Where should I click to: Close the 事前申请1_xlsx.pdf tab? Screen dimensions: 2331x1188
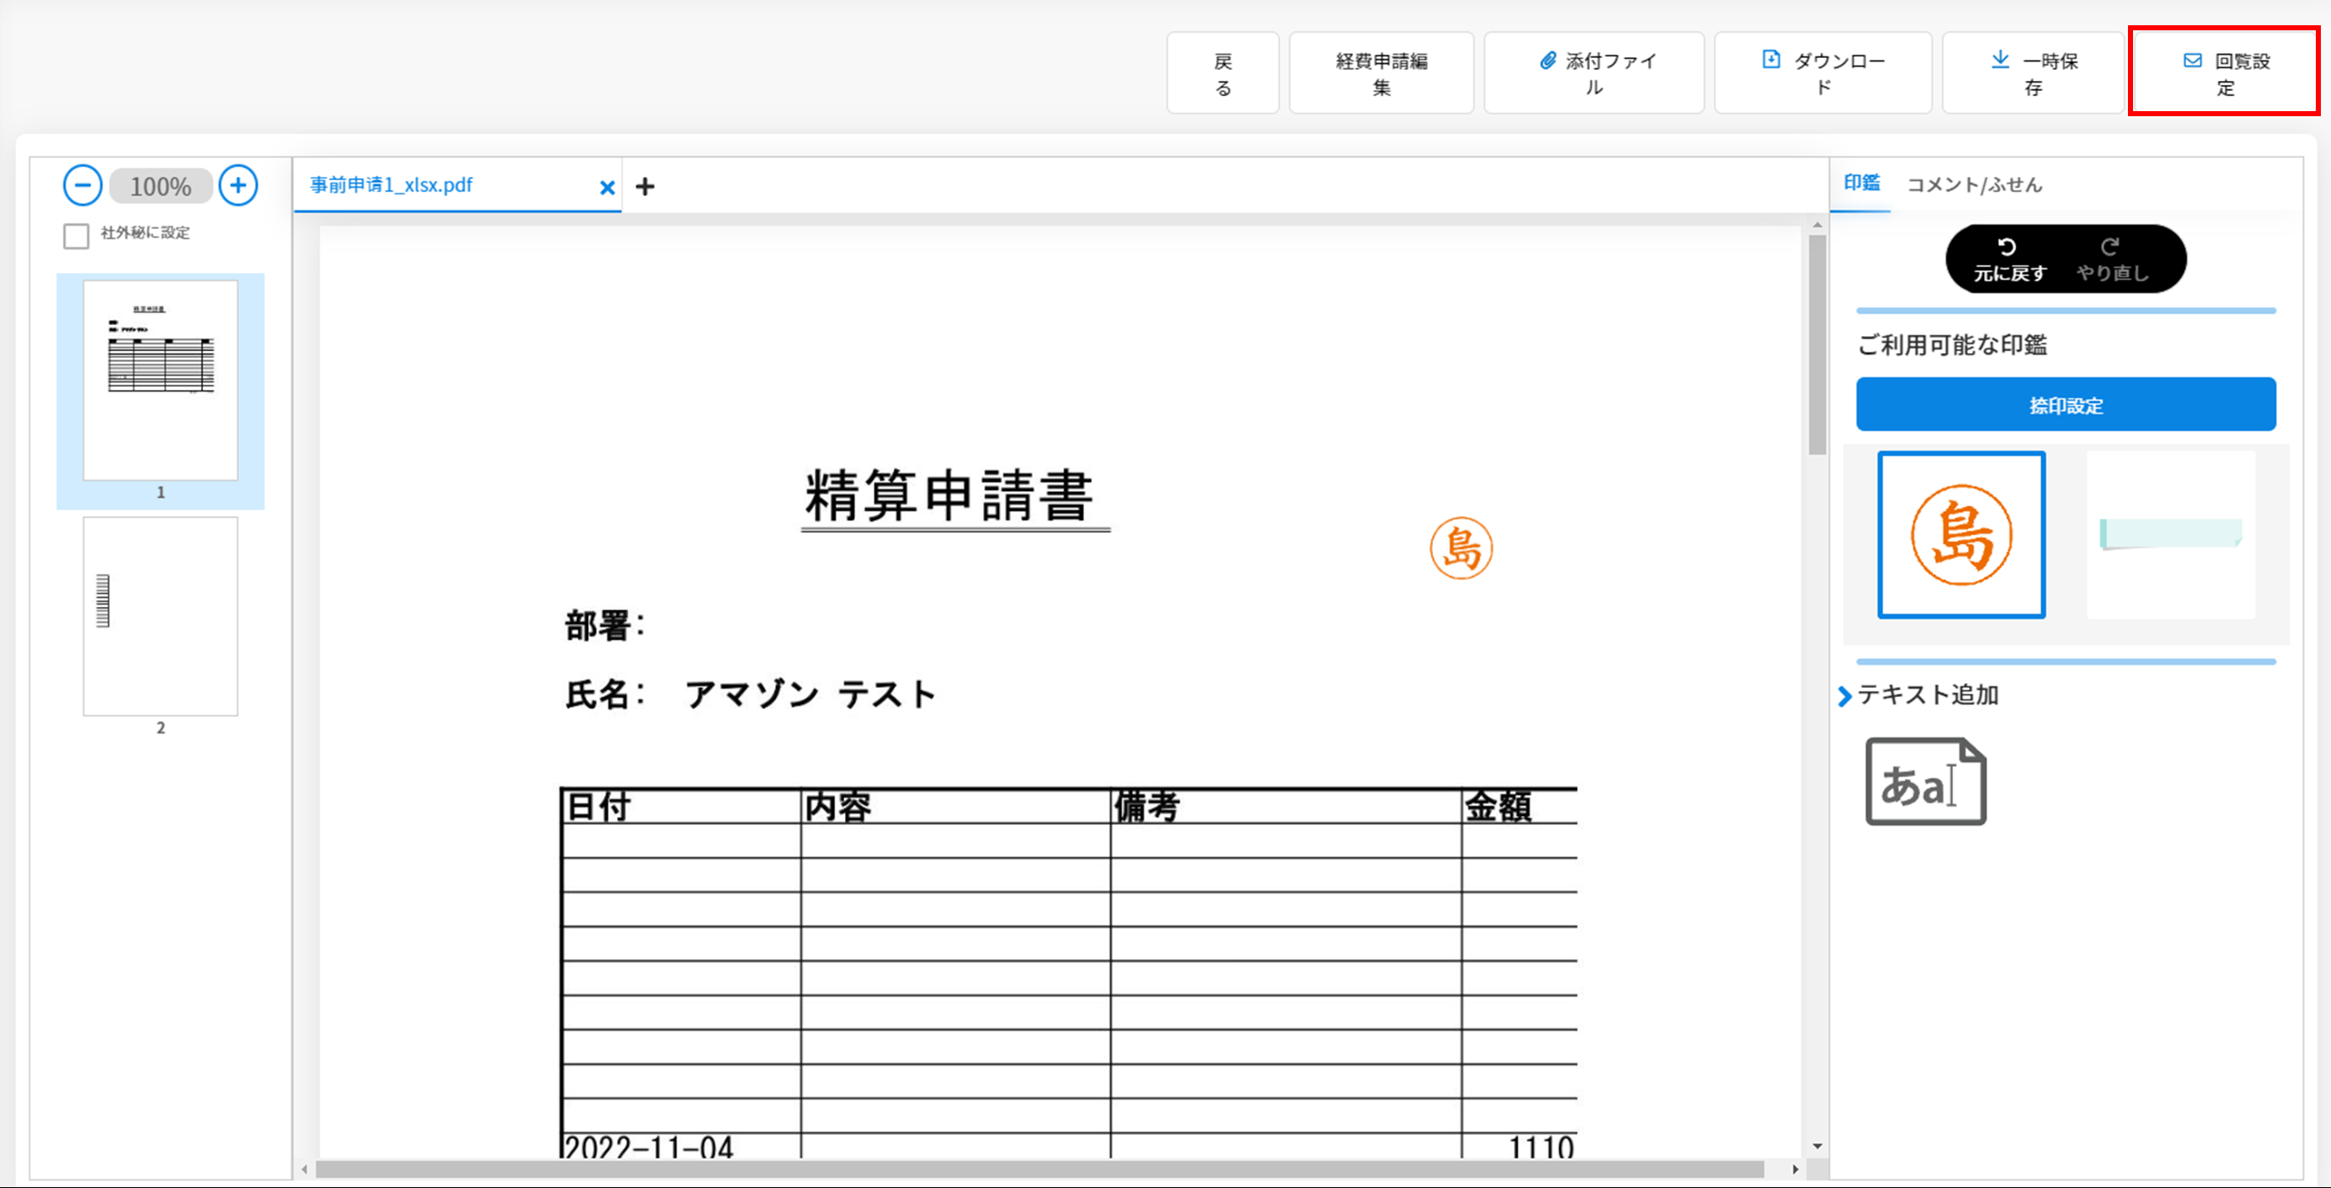tap(607, 187)
